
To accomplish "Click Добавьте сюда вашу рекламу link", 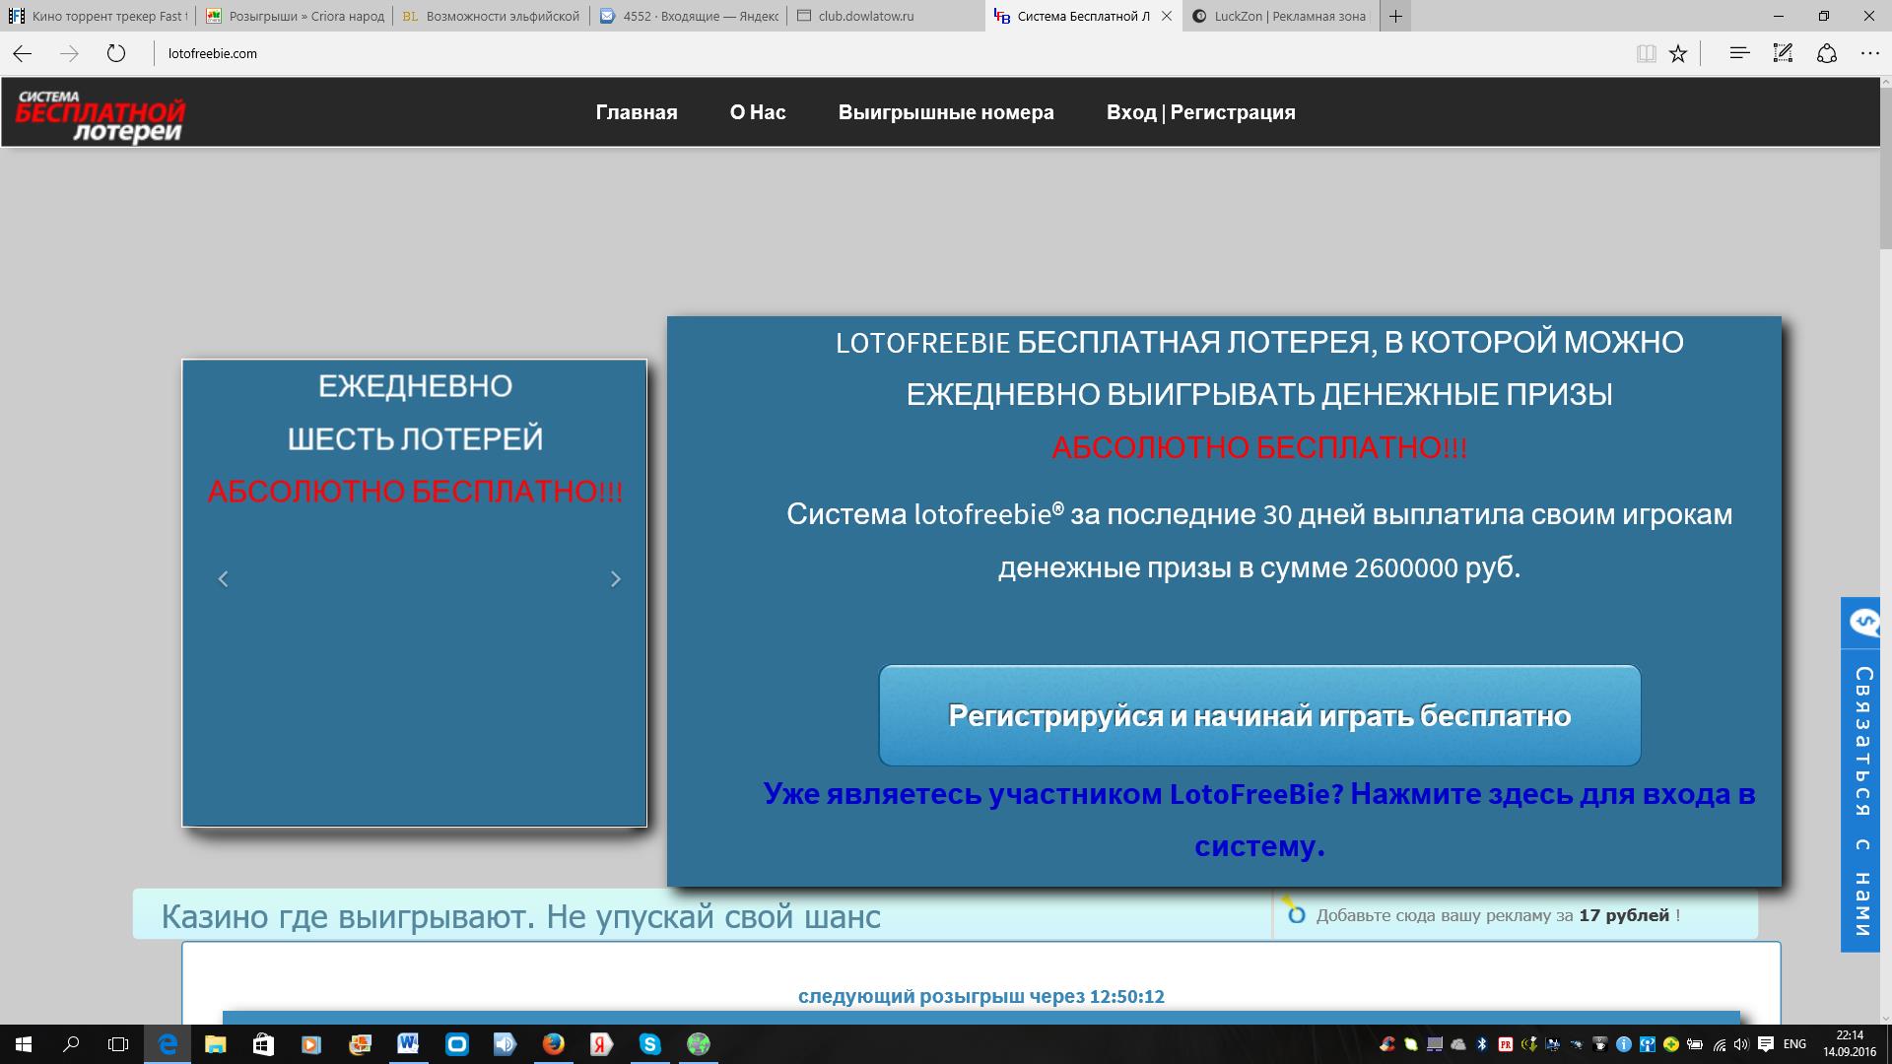I will click(1497, 915).
